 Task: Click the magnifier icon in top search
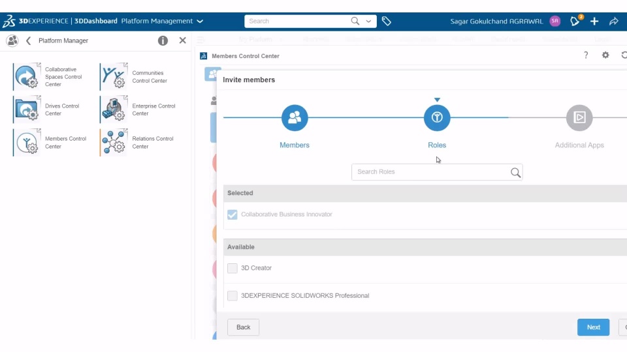tap(355, 21)
